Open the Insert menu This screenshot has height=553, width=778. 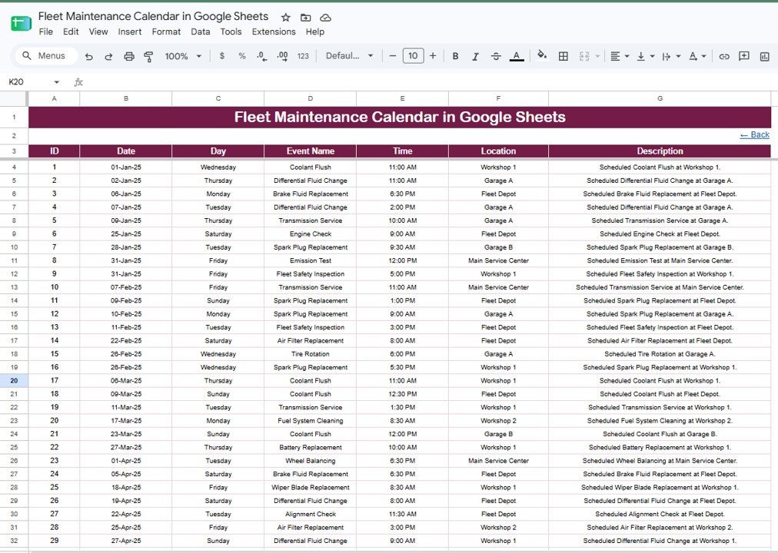tap(129, 31)
